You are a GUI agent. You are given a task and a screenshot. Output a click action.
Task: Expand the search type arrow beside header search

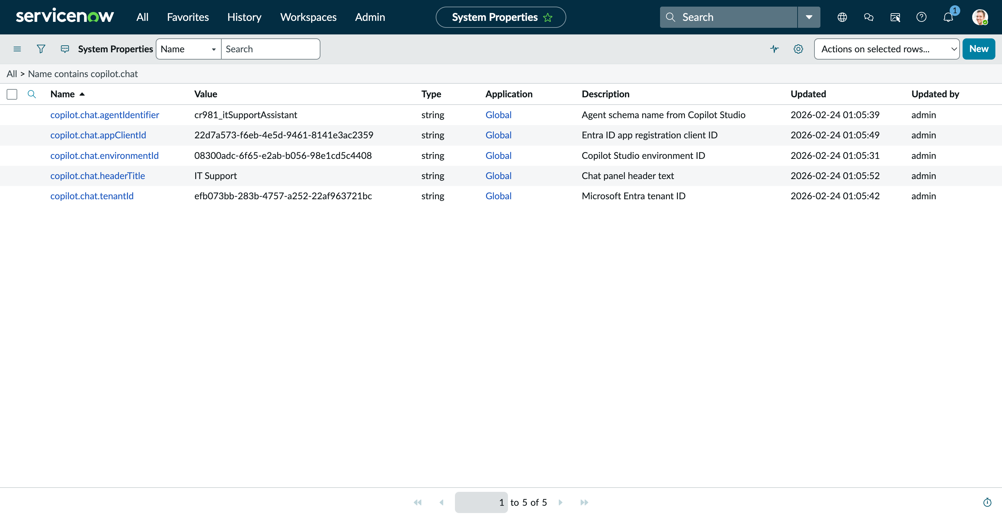click(x=809, y=17)
